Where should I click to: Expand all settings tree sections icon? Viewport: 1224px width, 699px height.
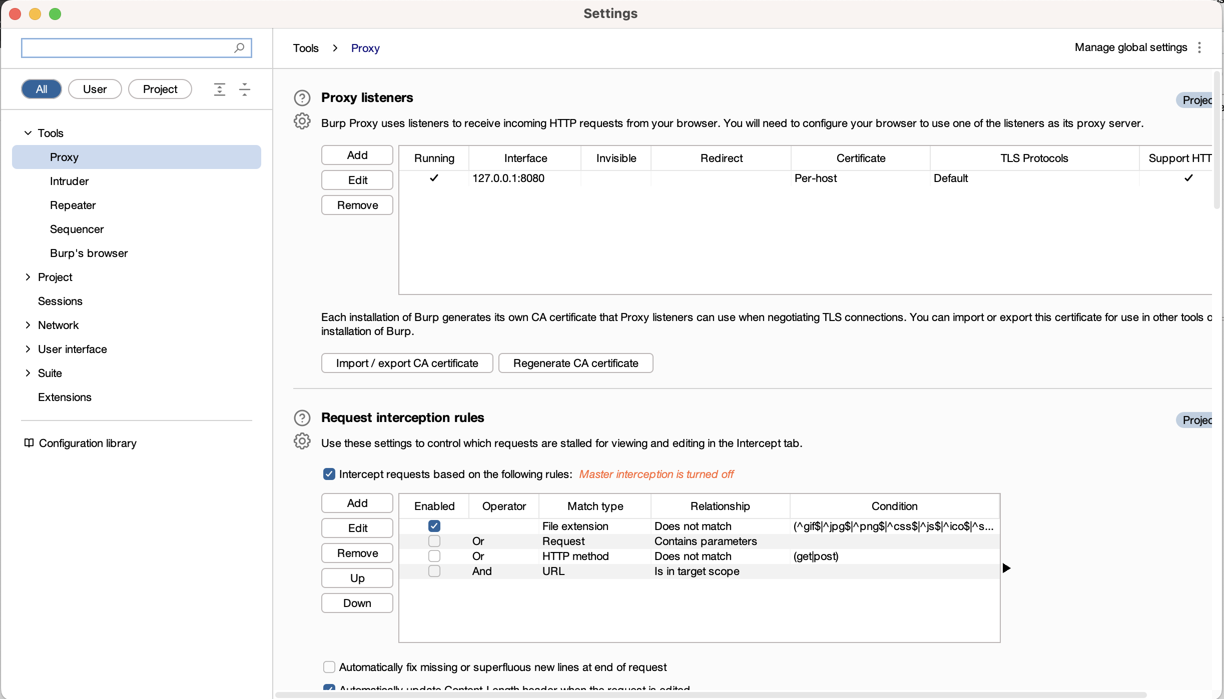tap(220, 89)
